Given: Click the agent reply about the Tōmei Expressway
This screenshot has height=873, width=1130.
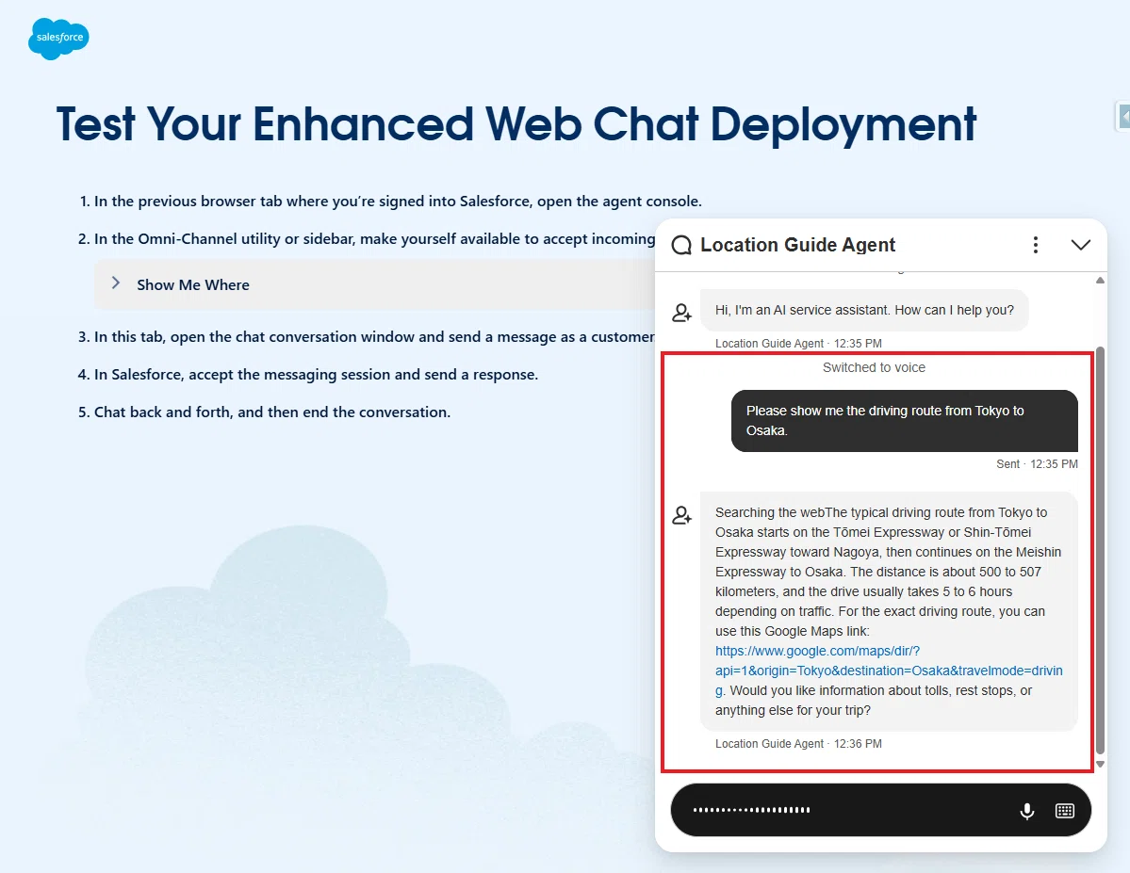Looking at the screenshot, I should 889,611.
